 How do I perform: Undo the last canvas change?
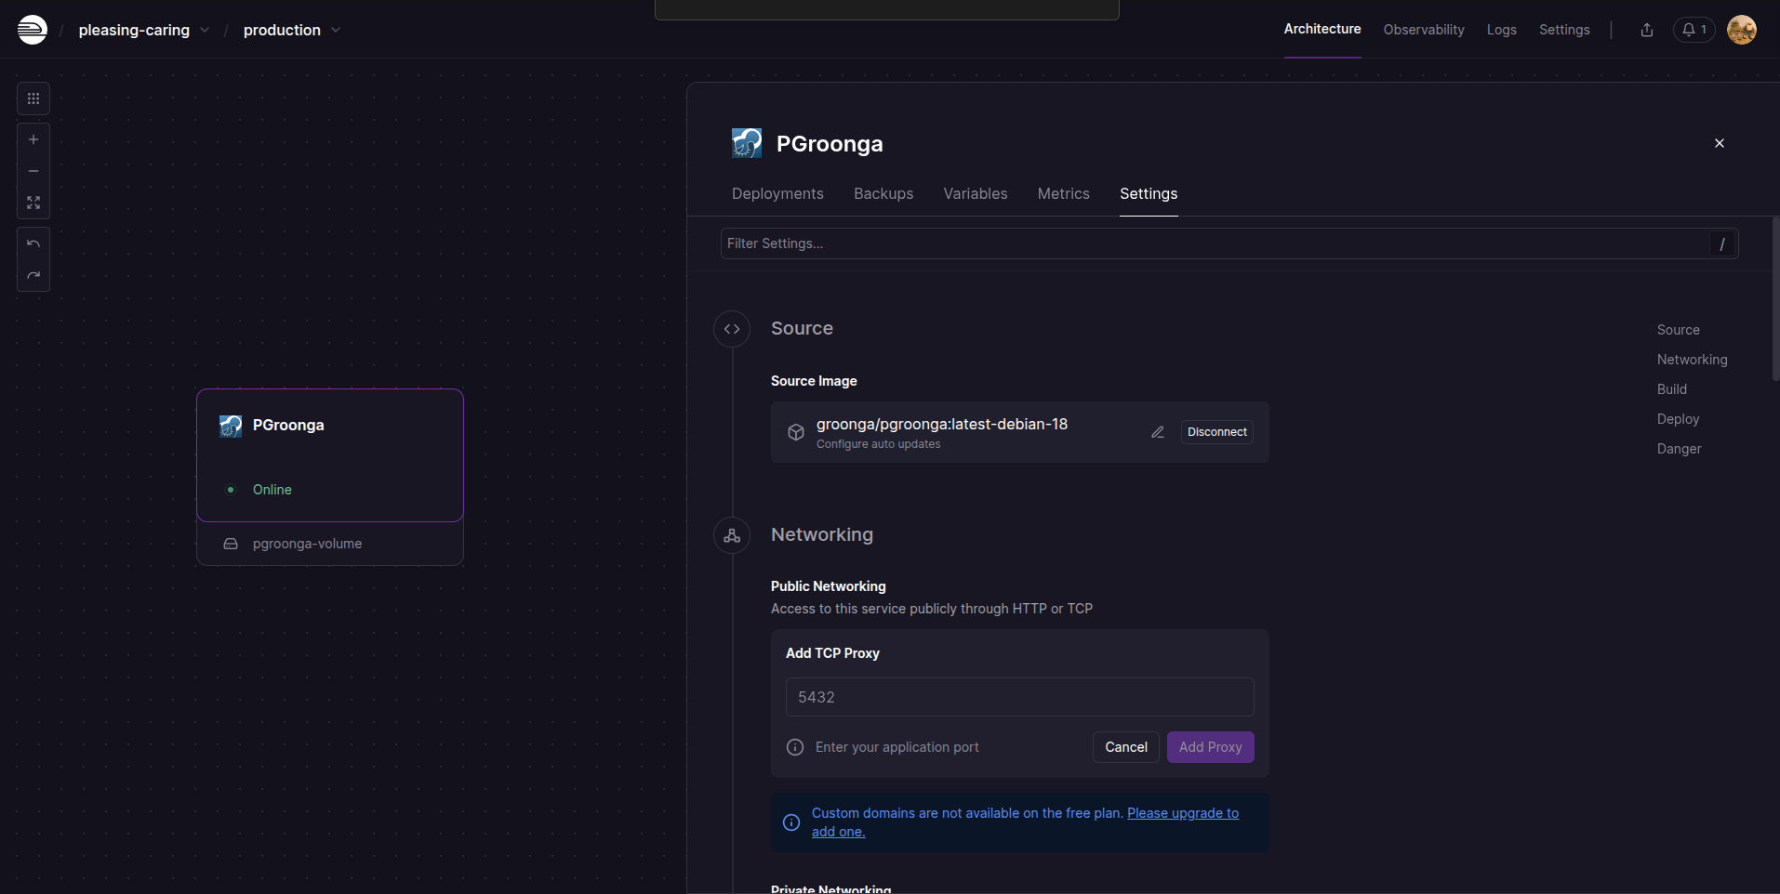click(33, 243)
